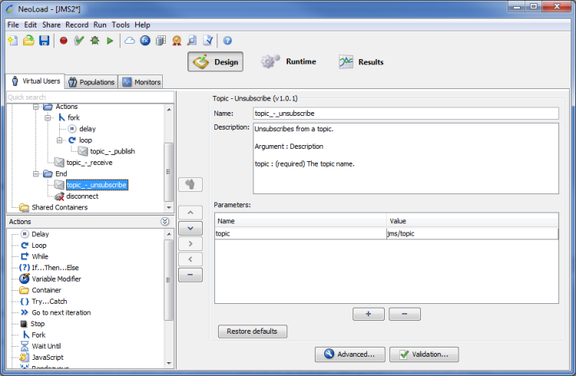Click the Actions list scrollbar thumb
576x376 pixels.
[169, 280]
